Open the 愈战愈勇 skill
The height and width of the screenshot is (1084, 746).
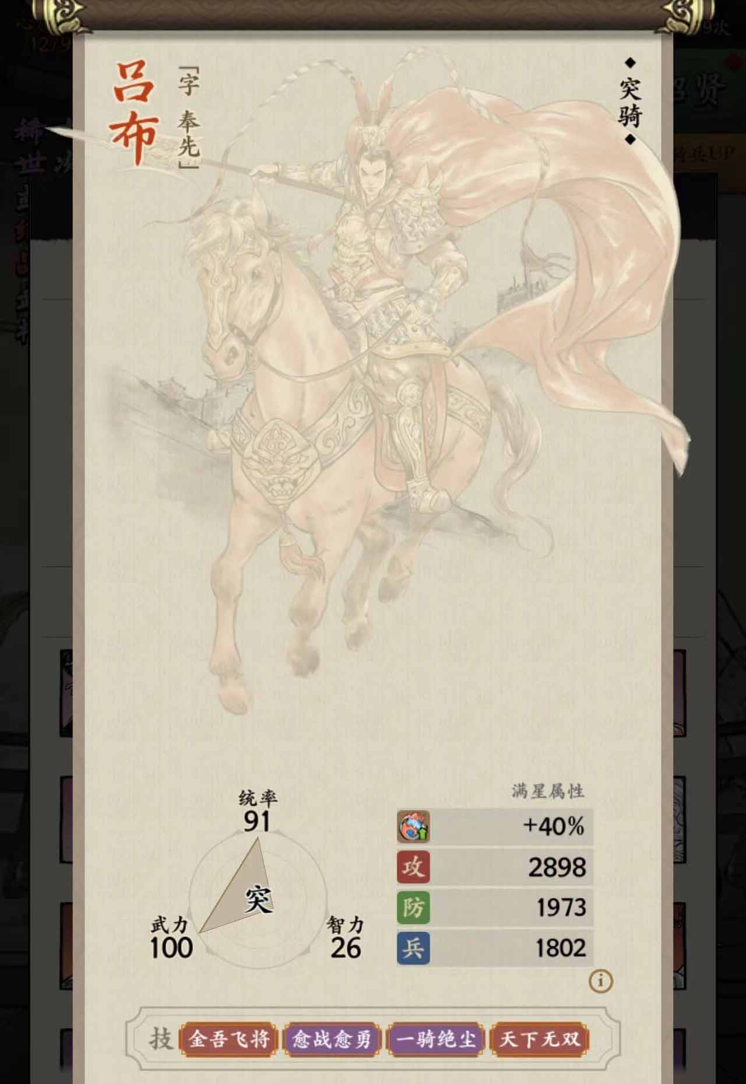coord(332,1039)
